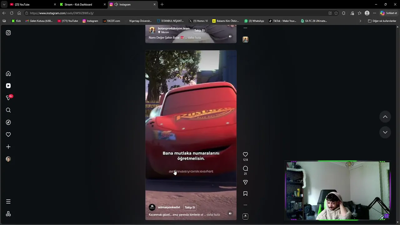This screenshot has height=225, width=400.
Task: Open the animasyonkesfet profile name link
Action: coord(169,207)
